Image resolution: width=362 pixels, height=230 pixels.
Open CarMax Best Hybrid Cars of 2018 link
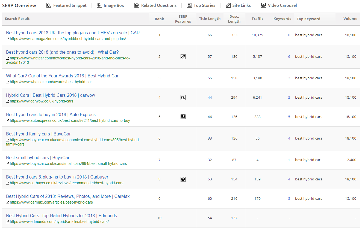[x=68, y=196]
